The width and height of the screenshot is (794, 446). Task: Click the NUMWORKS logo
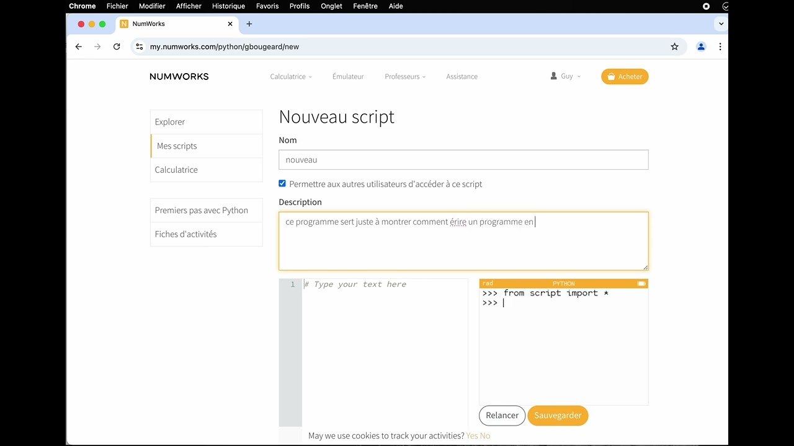(179, 77)
